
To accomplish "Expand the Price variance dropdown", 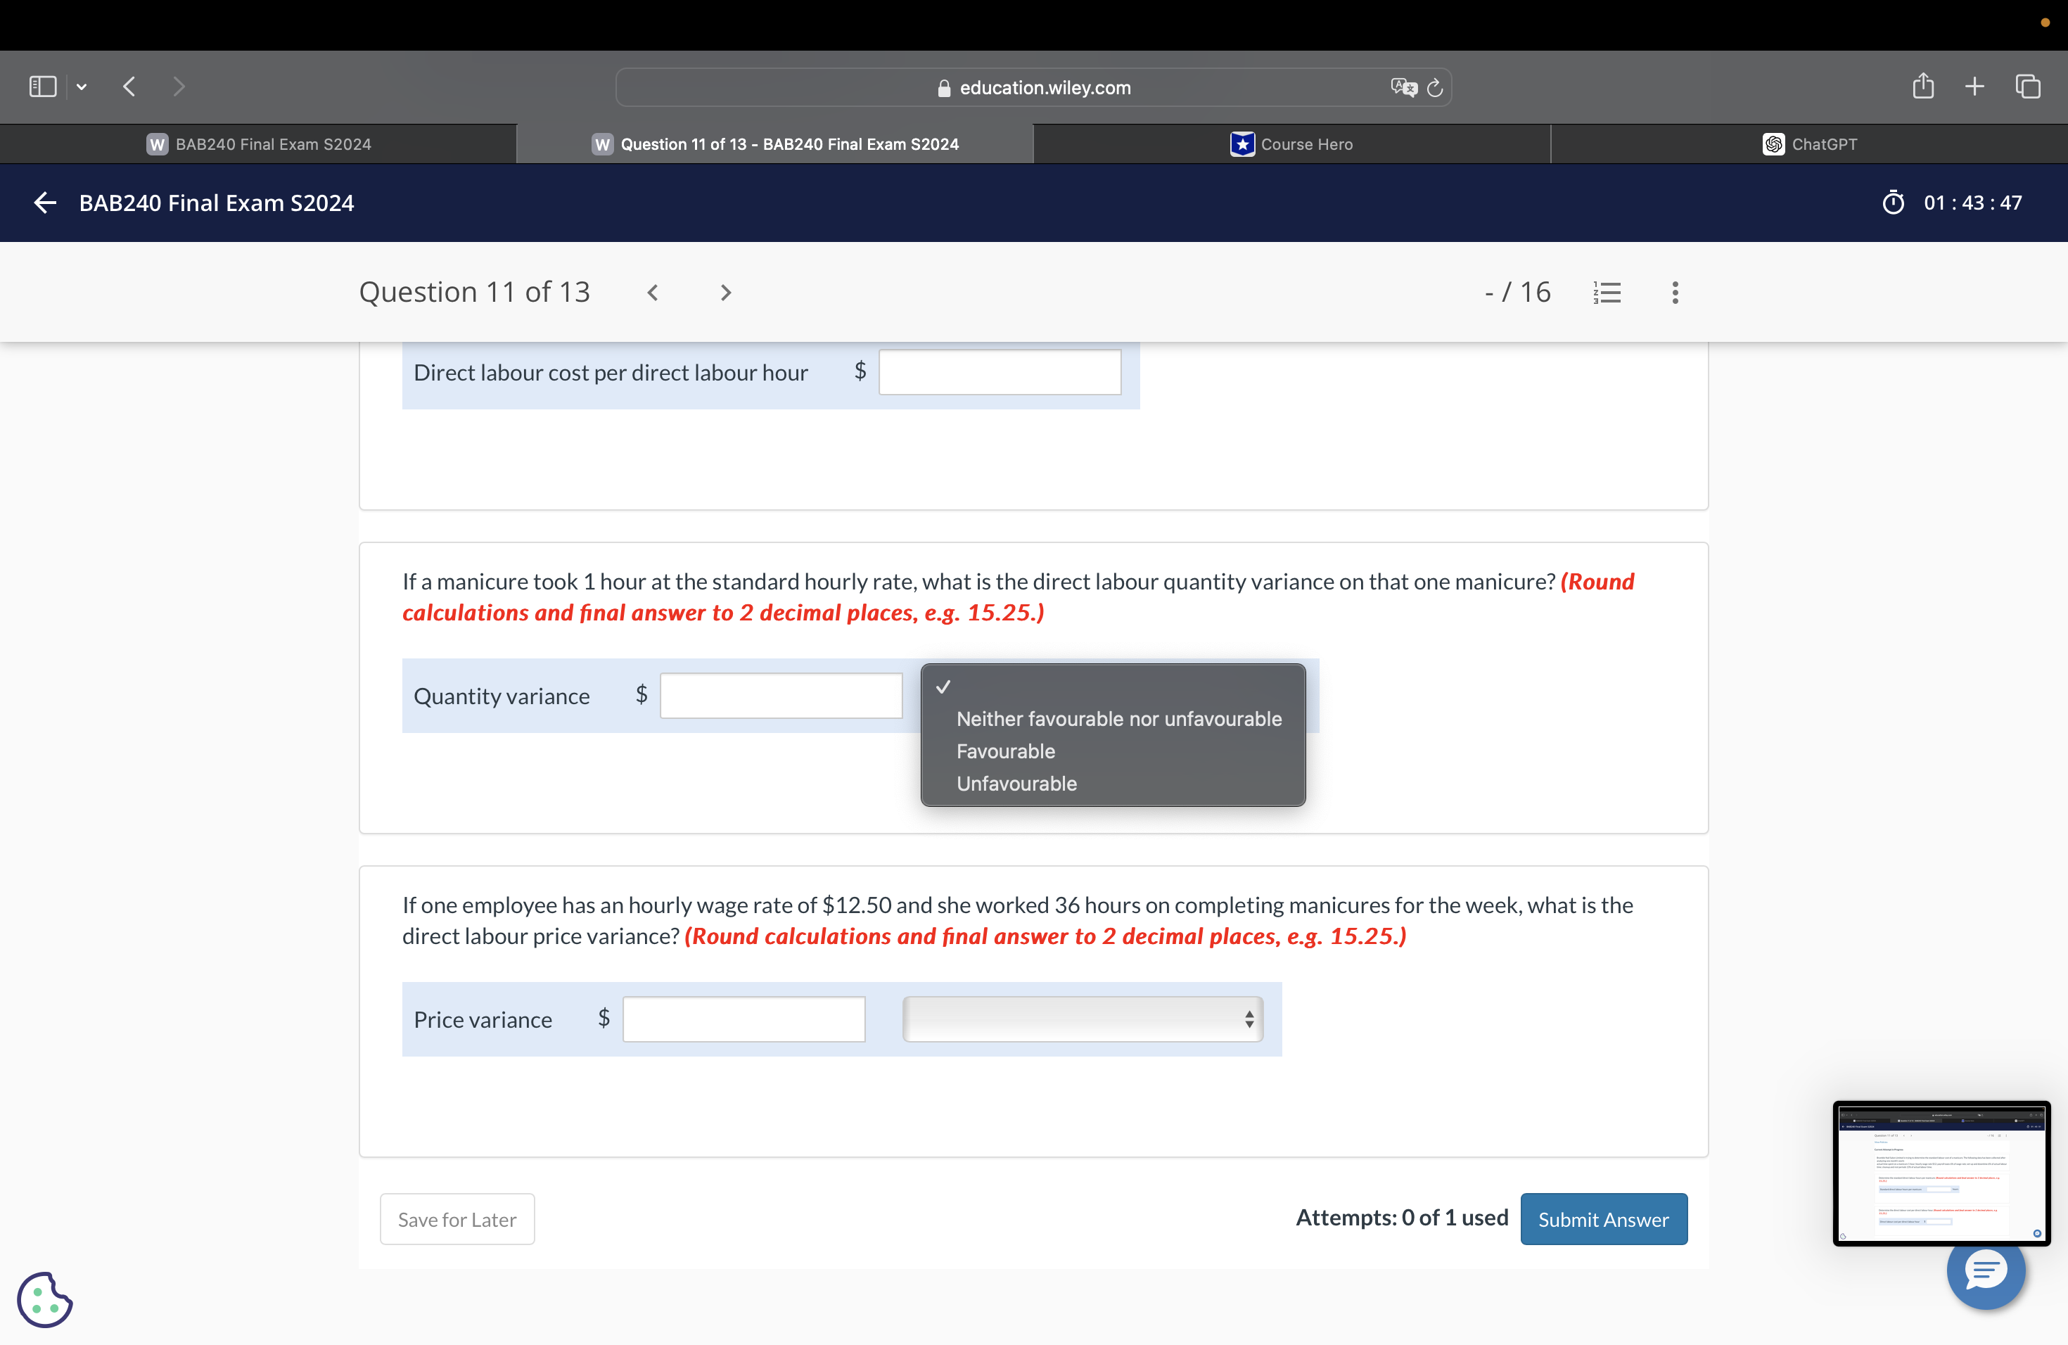I will click(1082, 1019).
